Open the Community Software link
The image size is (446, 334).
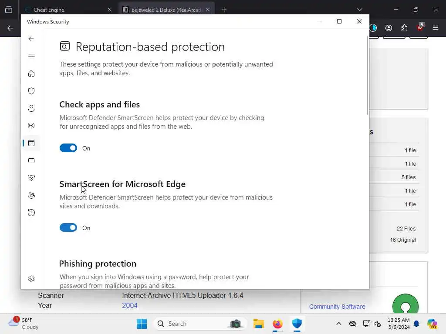pos(337,307)
